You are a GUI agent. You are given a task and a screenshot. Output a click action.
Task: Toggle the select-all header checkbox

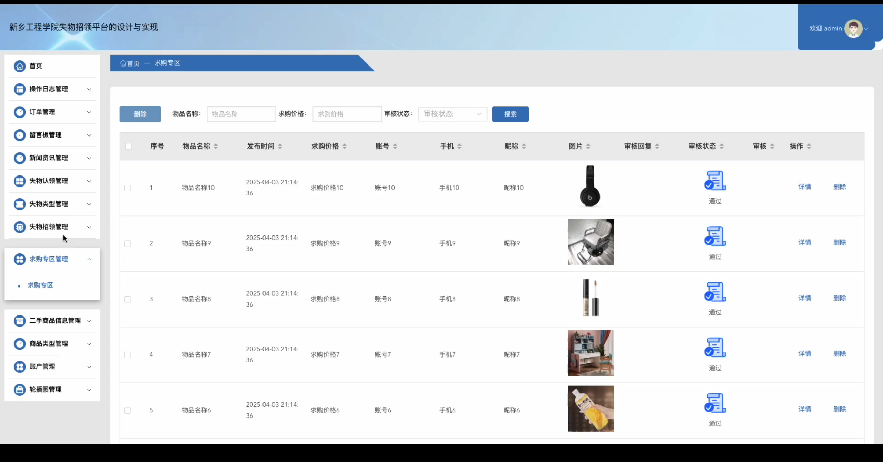point(128,146)
